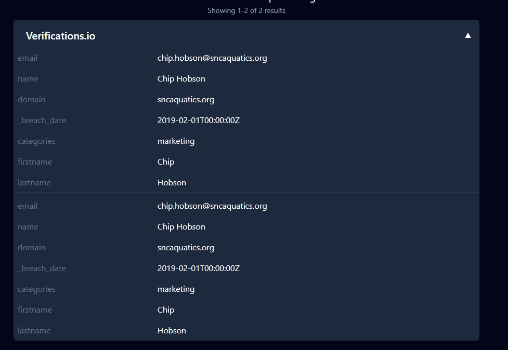
Task: Select the second record's email address value
Action: coord(212,206)
